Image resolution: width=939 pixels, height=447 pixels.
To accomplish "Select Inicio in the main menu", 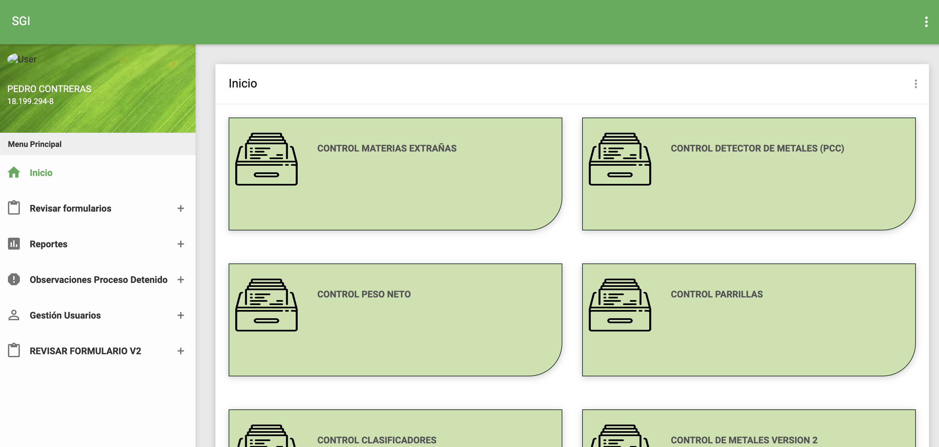I will 98,173.
